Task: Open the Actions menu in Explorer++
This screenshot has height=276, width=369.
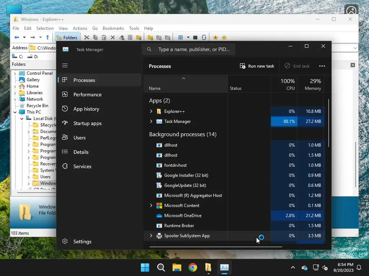Action: coord(80,28)
